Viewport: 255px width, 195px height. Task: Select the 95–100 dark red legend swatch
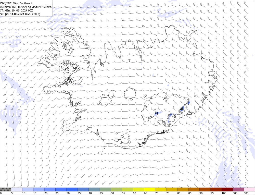pyautogui.click(x=216, y=189)
